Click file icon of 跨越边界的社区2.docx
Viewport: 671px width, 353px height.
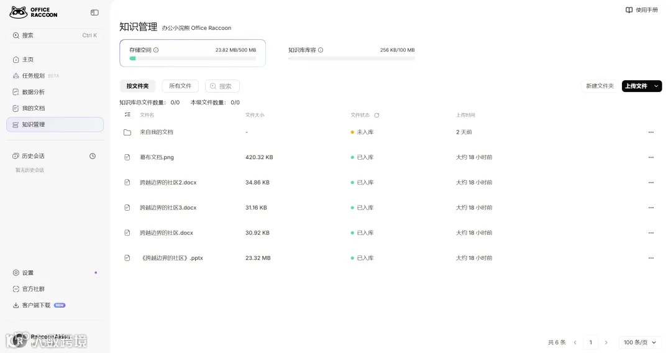click(127, 182)
